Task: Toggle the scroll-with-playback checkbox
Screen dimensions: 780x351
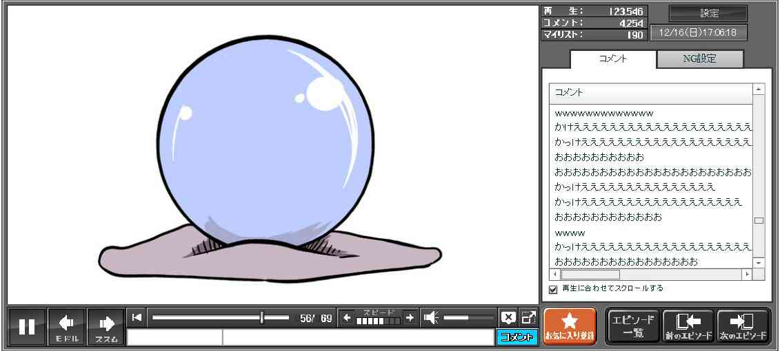Action: [553, 289]
